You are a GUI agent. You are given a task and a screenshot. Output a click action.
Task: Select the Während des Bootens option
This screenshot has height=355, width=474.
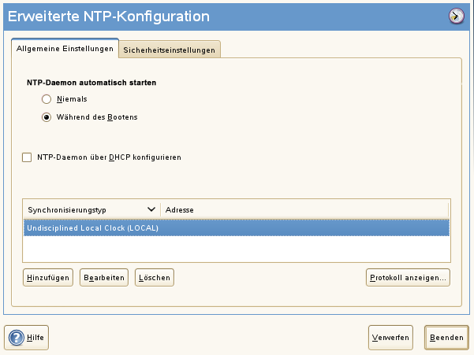pos(47,117)
